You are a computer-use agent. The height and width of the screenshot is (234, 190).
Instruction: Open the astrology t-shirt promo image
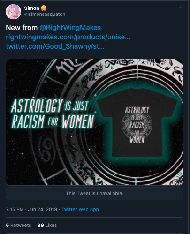94,122
